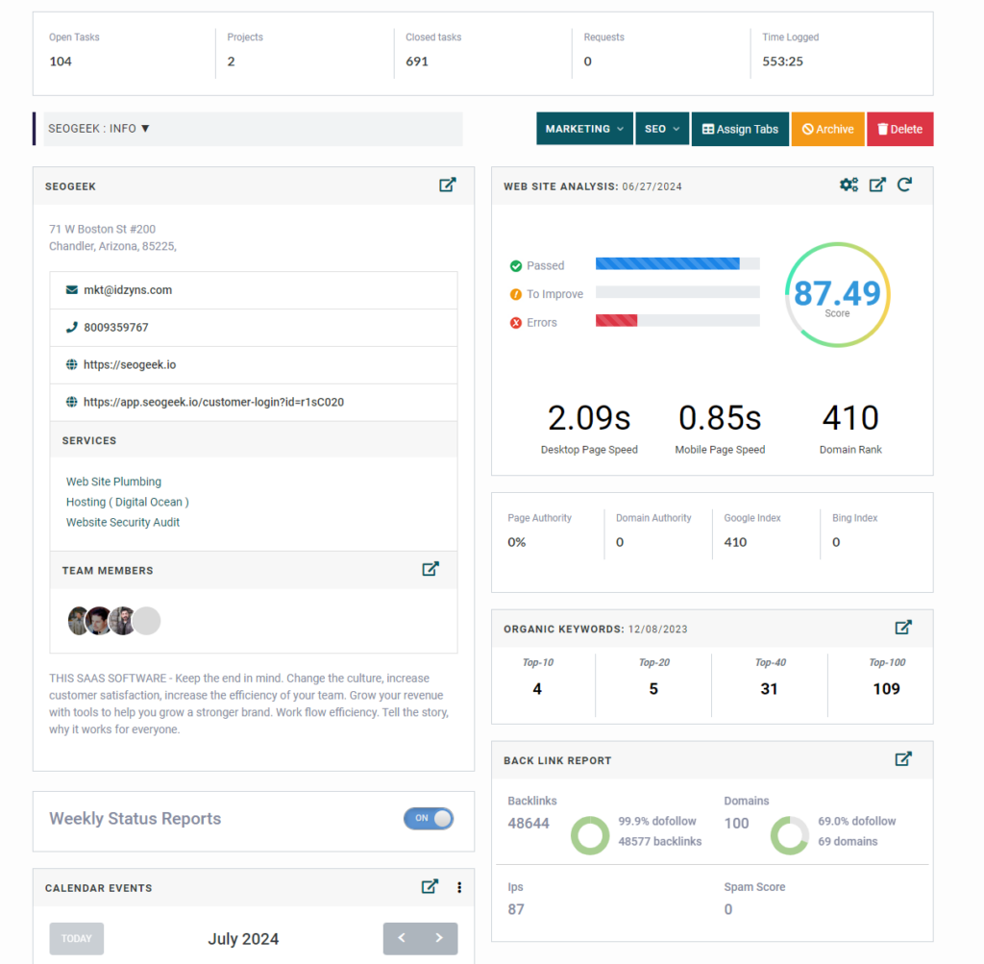Click the 2.09s Desktop Page Speed value
This screenshot has width=984, height=964.
(589, 418)
